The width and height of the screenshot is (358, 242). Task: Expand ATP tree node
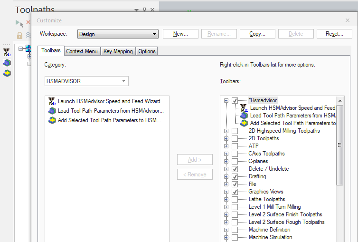click(x=226, y=146)
